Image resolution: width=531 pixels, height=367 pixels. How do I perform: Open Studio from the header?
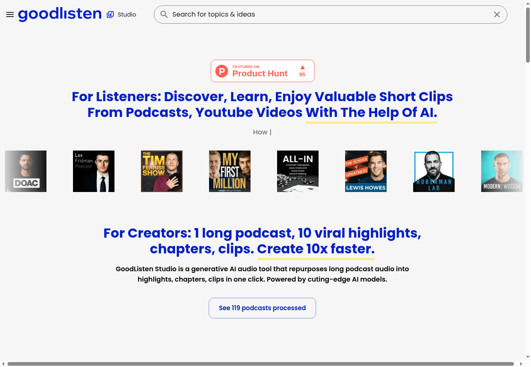(122, 15)
